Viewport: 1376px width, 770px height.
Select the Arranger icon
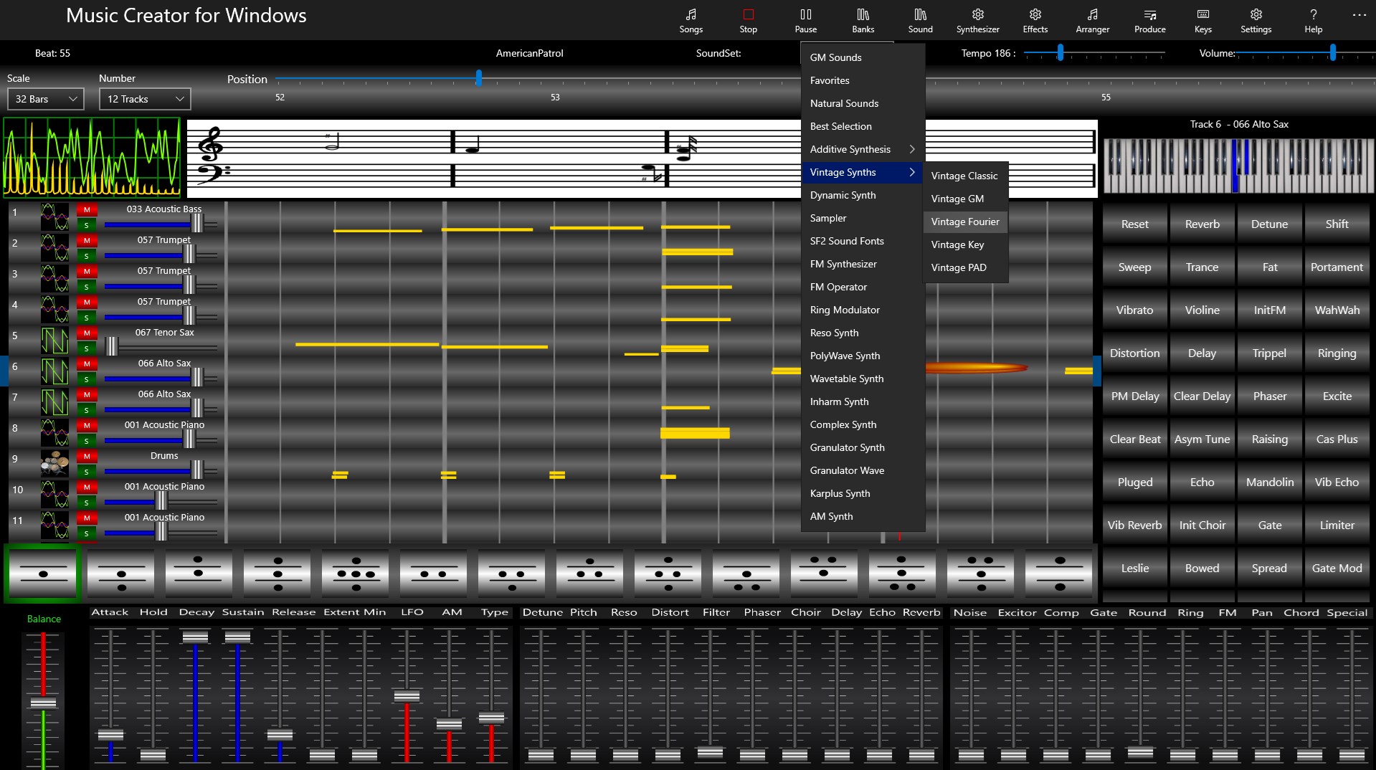(1092, 19)
